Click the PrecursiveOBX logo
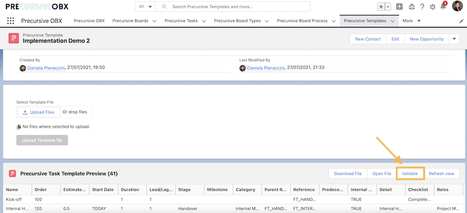This screenshot has width=467, height=213. 37,6
